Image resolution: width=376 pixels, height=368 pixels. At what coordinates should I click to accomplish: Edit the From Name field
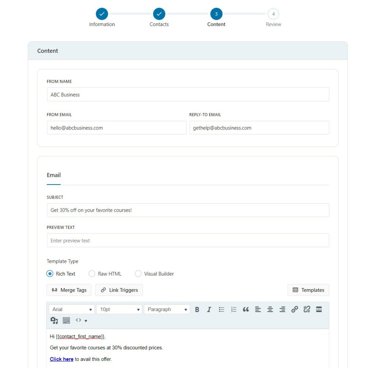(188, 94)
